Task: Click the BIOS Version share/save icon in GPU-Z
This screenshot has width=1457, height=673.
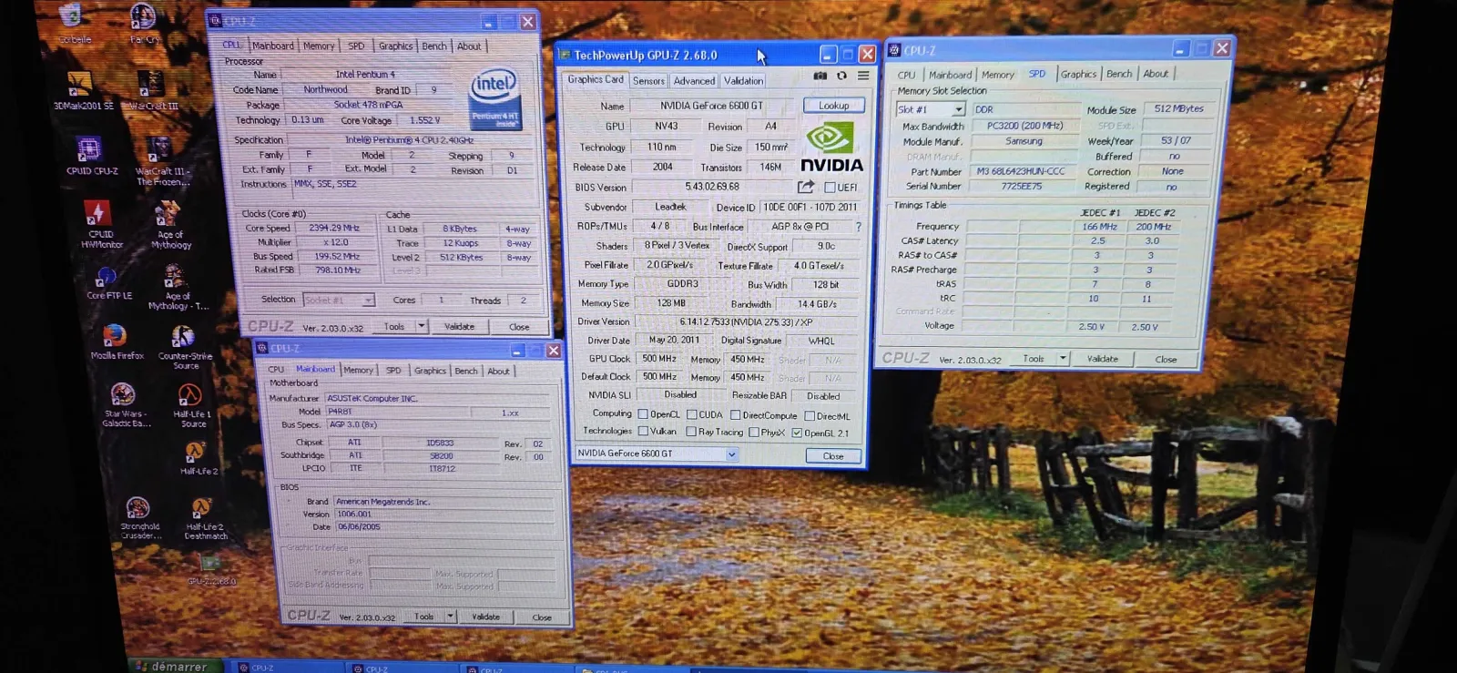Action: [806, 187]
